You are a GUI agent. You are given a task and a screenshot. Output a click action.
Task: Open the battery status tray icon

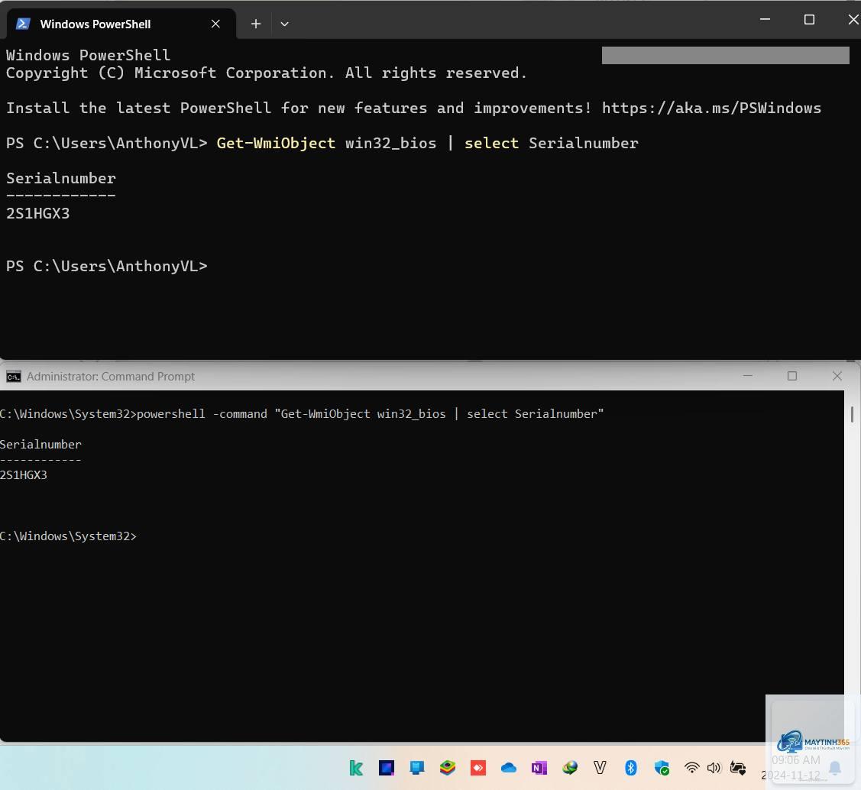click(x=737, y=768)
